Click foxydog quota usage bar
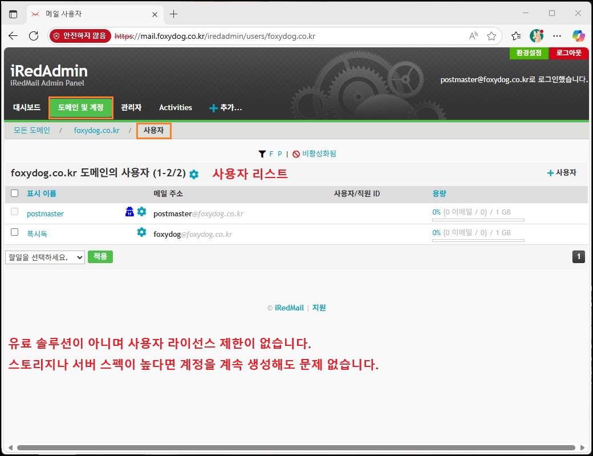The image size is (593, 456). (x=478, y=240)
